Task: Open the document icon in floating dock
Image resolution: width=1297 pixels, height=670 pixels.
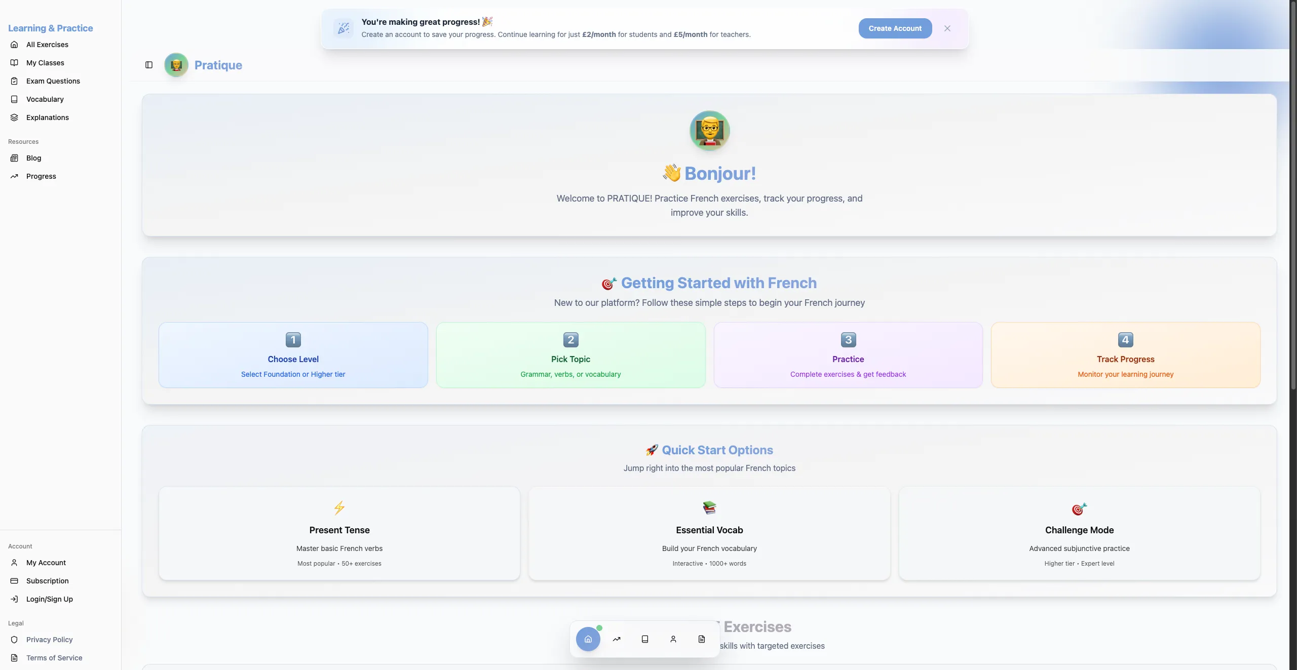Action: tap(702, 639)
